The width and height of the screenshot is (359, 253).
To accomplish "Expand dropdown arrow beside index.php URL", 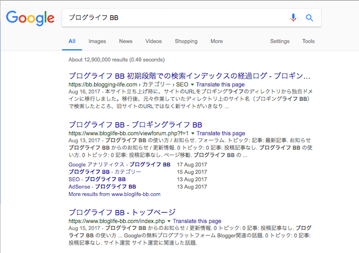I will pyautogui.click(x=169, y=221).
